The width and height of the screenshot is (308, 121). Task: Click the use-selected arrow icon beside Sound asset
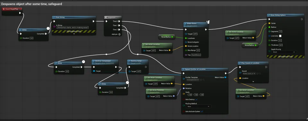tap(258, 74)
